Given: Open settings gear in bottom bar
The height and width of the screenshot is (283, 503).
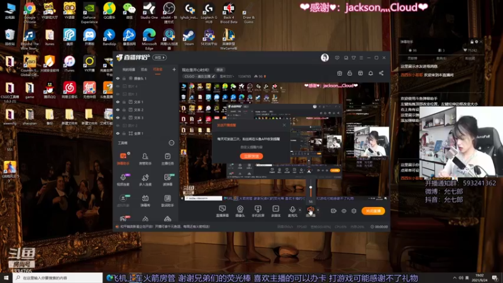Looking at the screenshot, I should point(354,211).
